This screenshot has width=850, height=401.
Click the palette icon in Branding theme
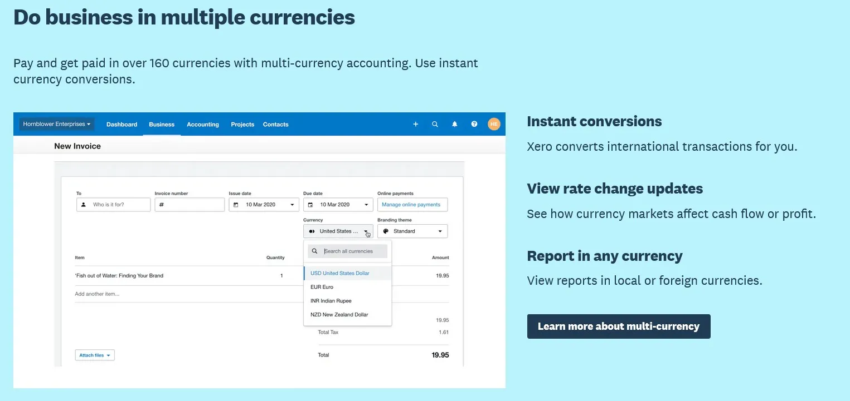[x=386, y=231]
